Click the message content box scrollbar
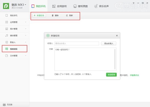 115,59
